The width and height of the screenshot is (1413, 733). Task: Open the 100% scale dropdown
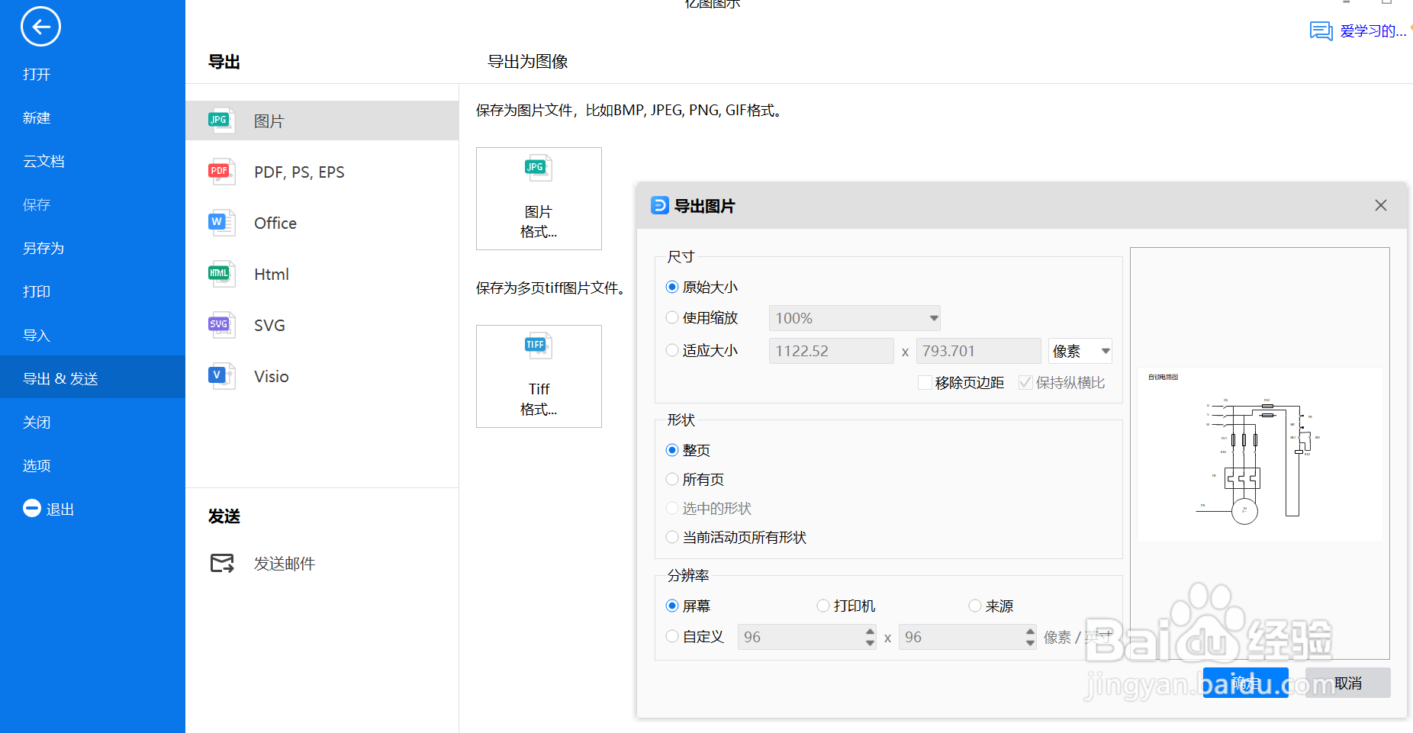tap(932, 317)
